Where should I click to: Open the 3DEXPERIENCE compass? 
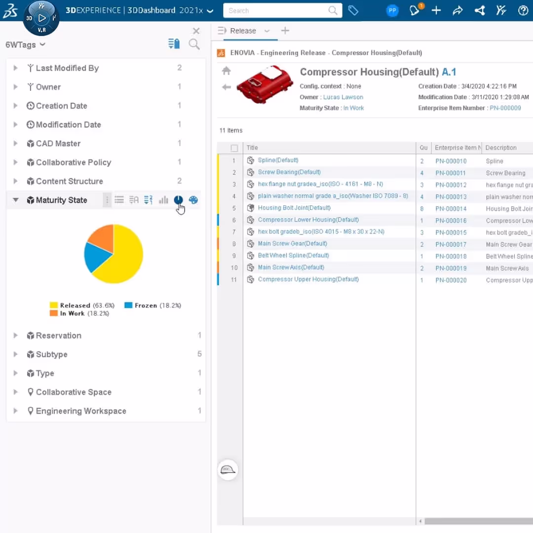(x=41, y=18)
